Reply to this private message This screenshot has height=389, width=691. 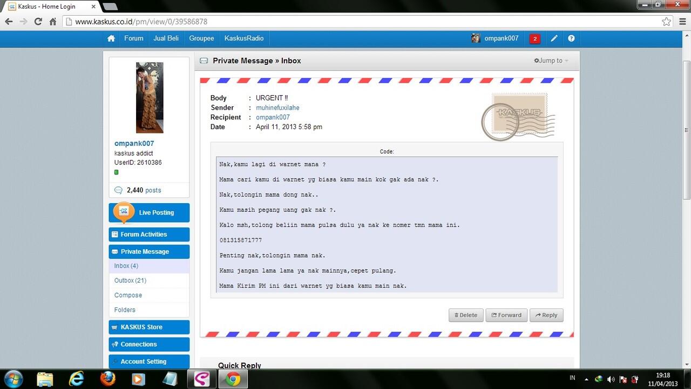coord(546,315)
